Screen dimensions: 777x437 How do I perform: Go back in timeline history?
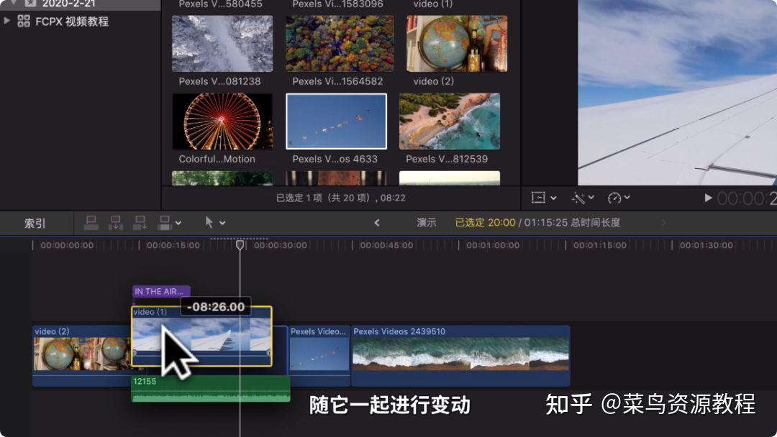(x=377, y=223)
